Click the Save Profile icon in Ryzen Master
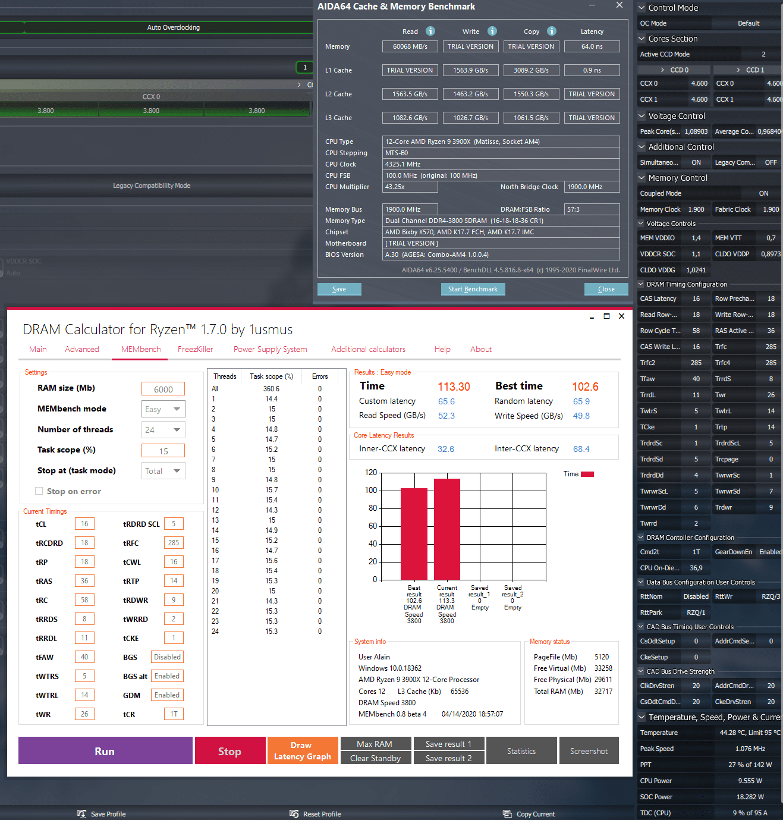 point(81,813)
